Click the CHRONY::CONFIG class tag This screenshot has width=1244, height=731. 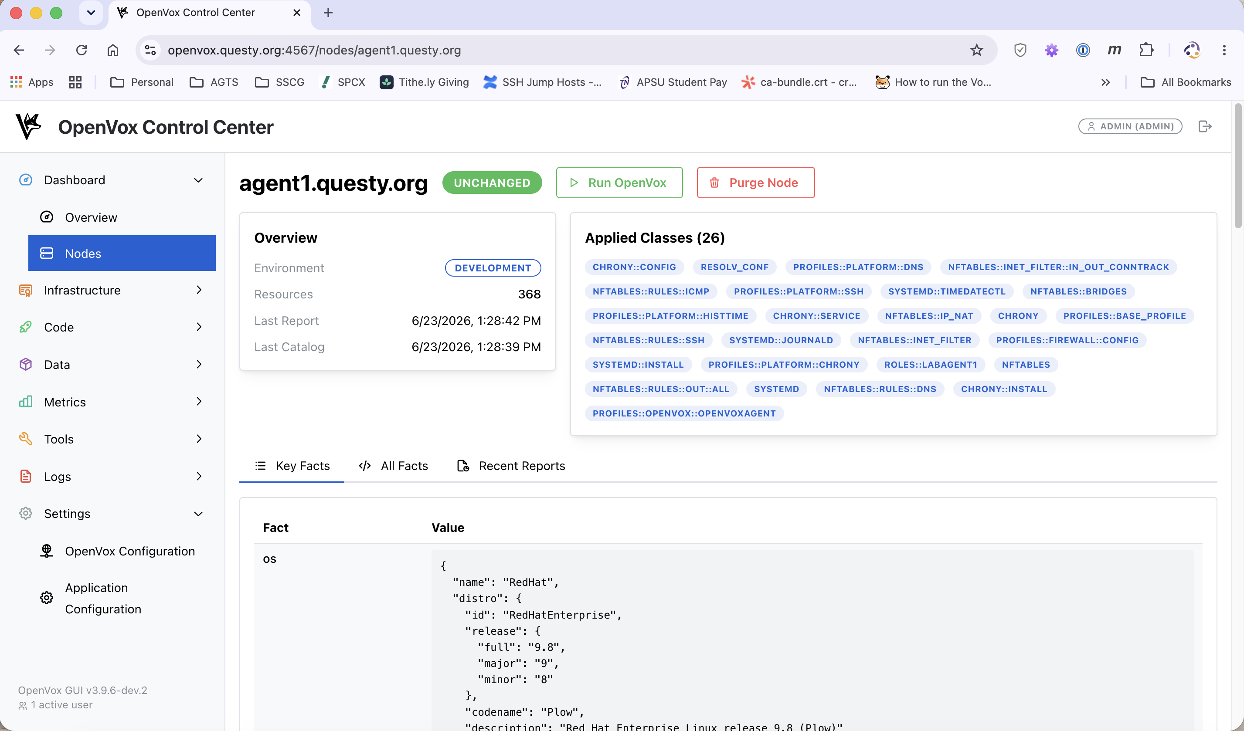pos(634,267)
